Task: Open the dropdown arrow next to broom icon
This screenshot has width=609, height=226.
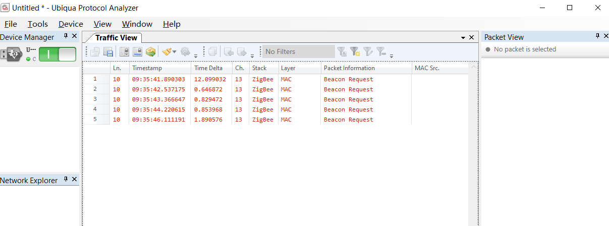Action: pyautogui.click(x=175, y=52)
